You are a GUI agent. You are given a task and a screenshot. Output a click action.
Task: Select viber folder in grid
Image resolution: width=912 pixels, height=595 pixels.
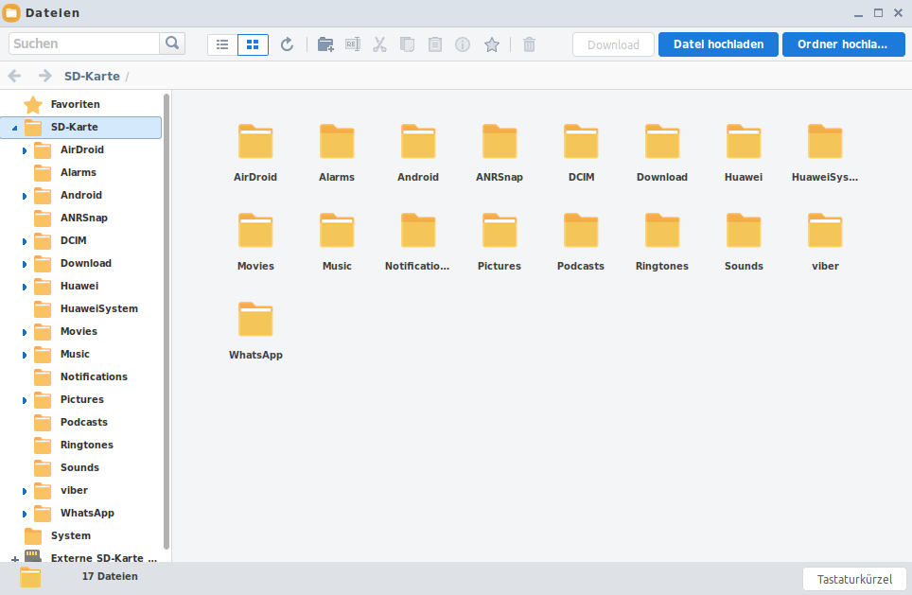pos(825,241)
